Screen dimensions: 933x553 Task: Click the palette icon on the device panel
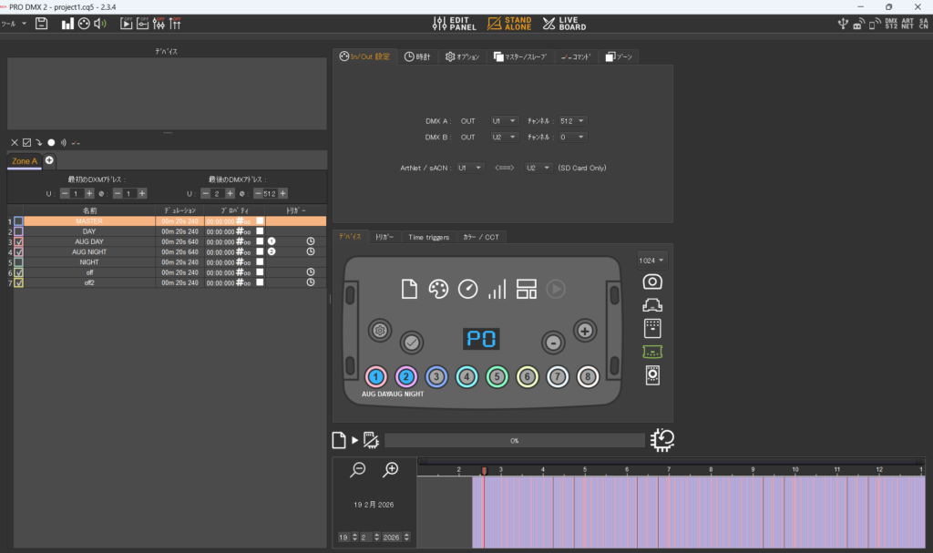pyautogui.click(x=437, y=290)
